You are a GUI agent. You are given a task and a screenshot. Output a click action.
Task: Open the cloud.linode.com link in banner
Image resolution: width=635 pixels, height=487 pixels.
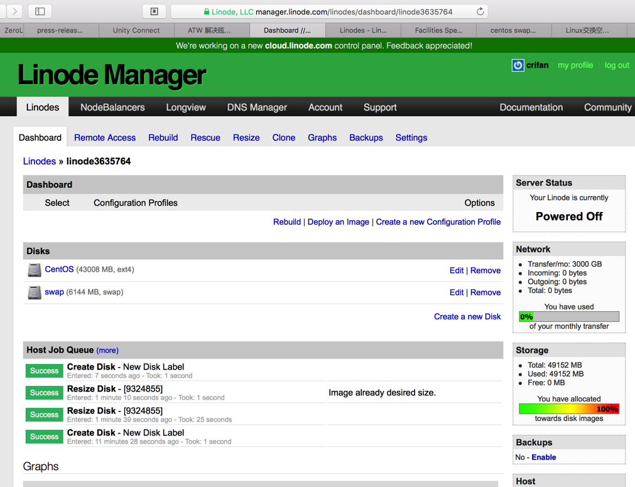[298, 46]
